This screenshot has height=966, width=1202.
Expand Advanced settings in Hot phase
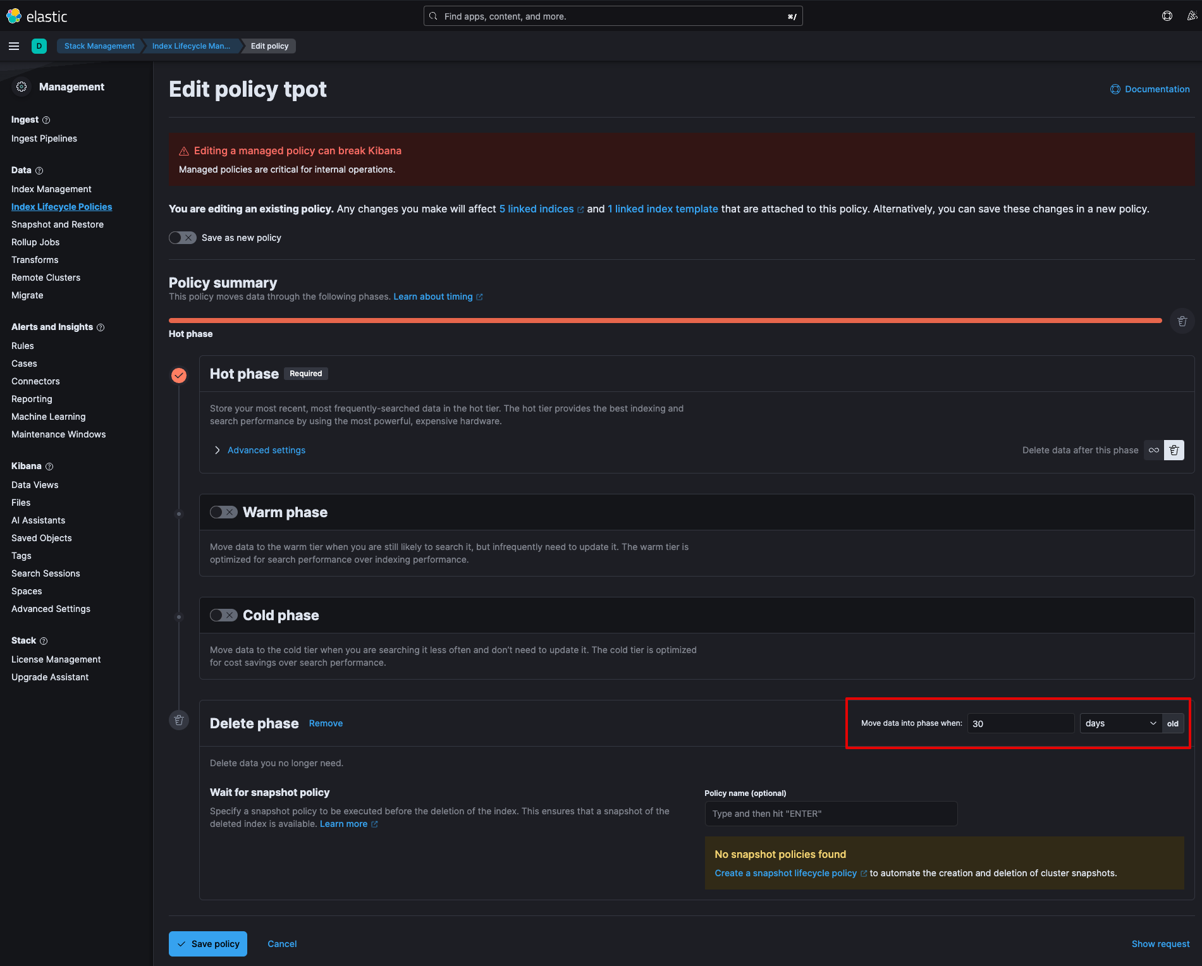click(266, 450)
